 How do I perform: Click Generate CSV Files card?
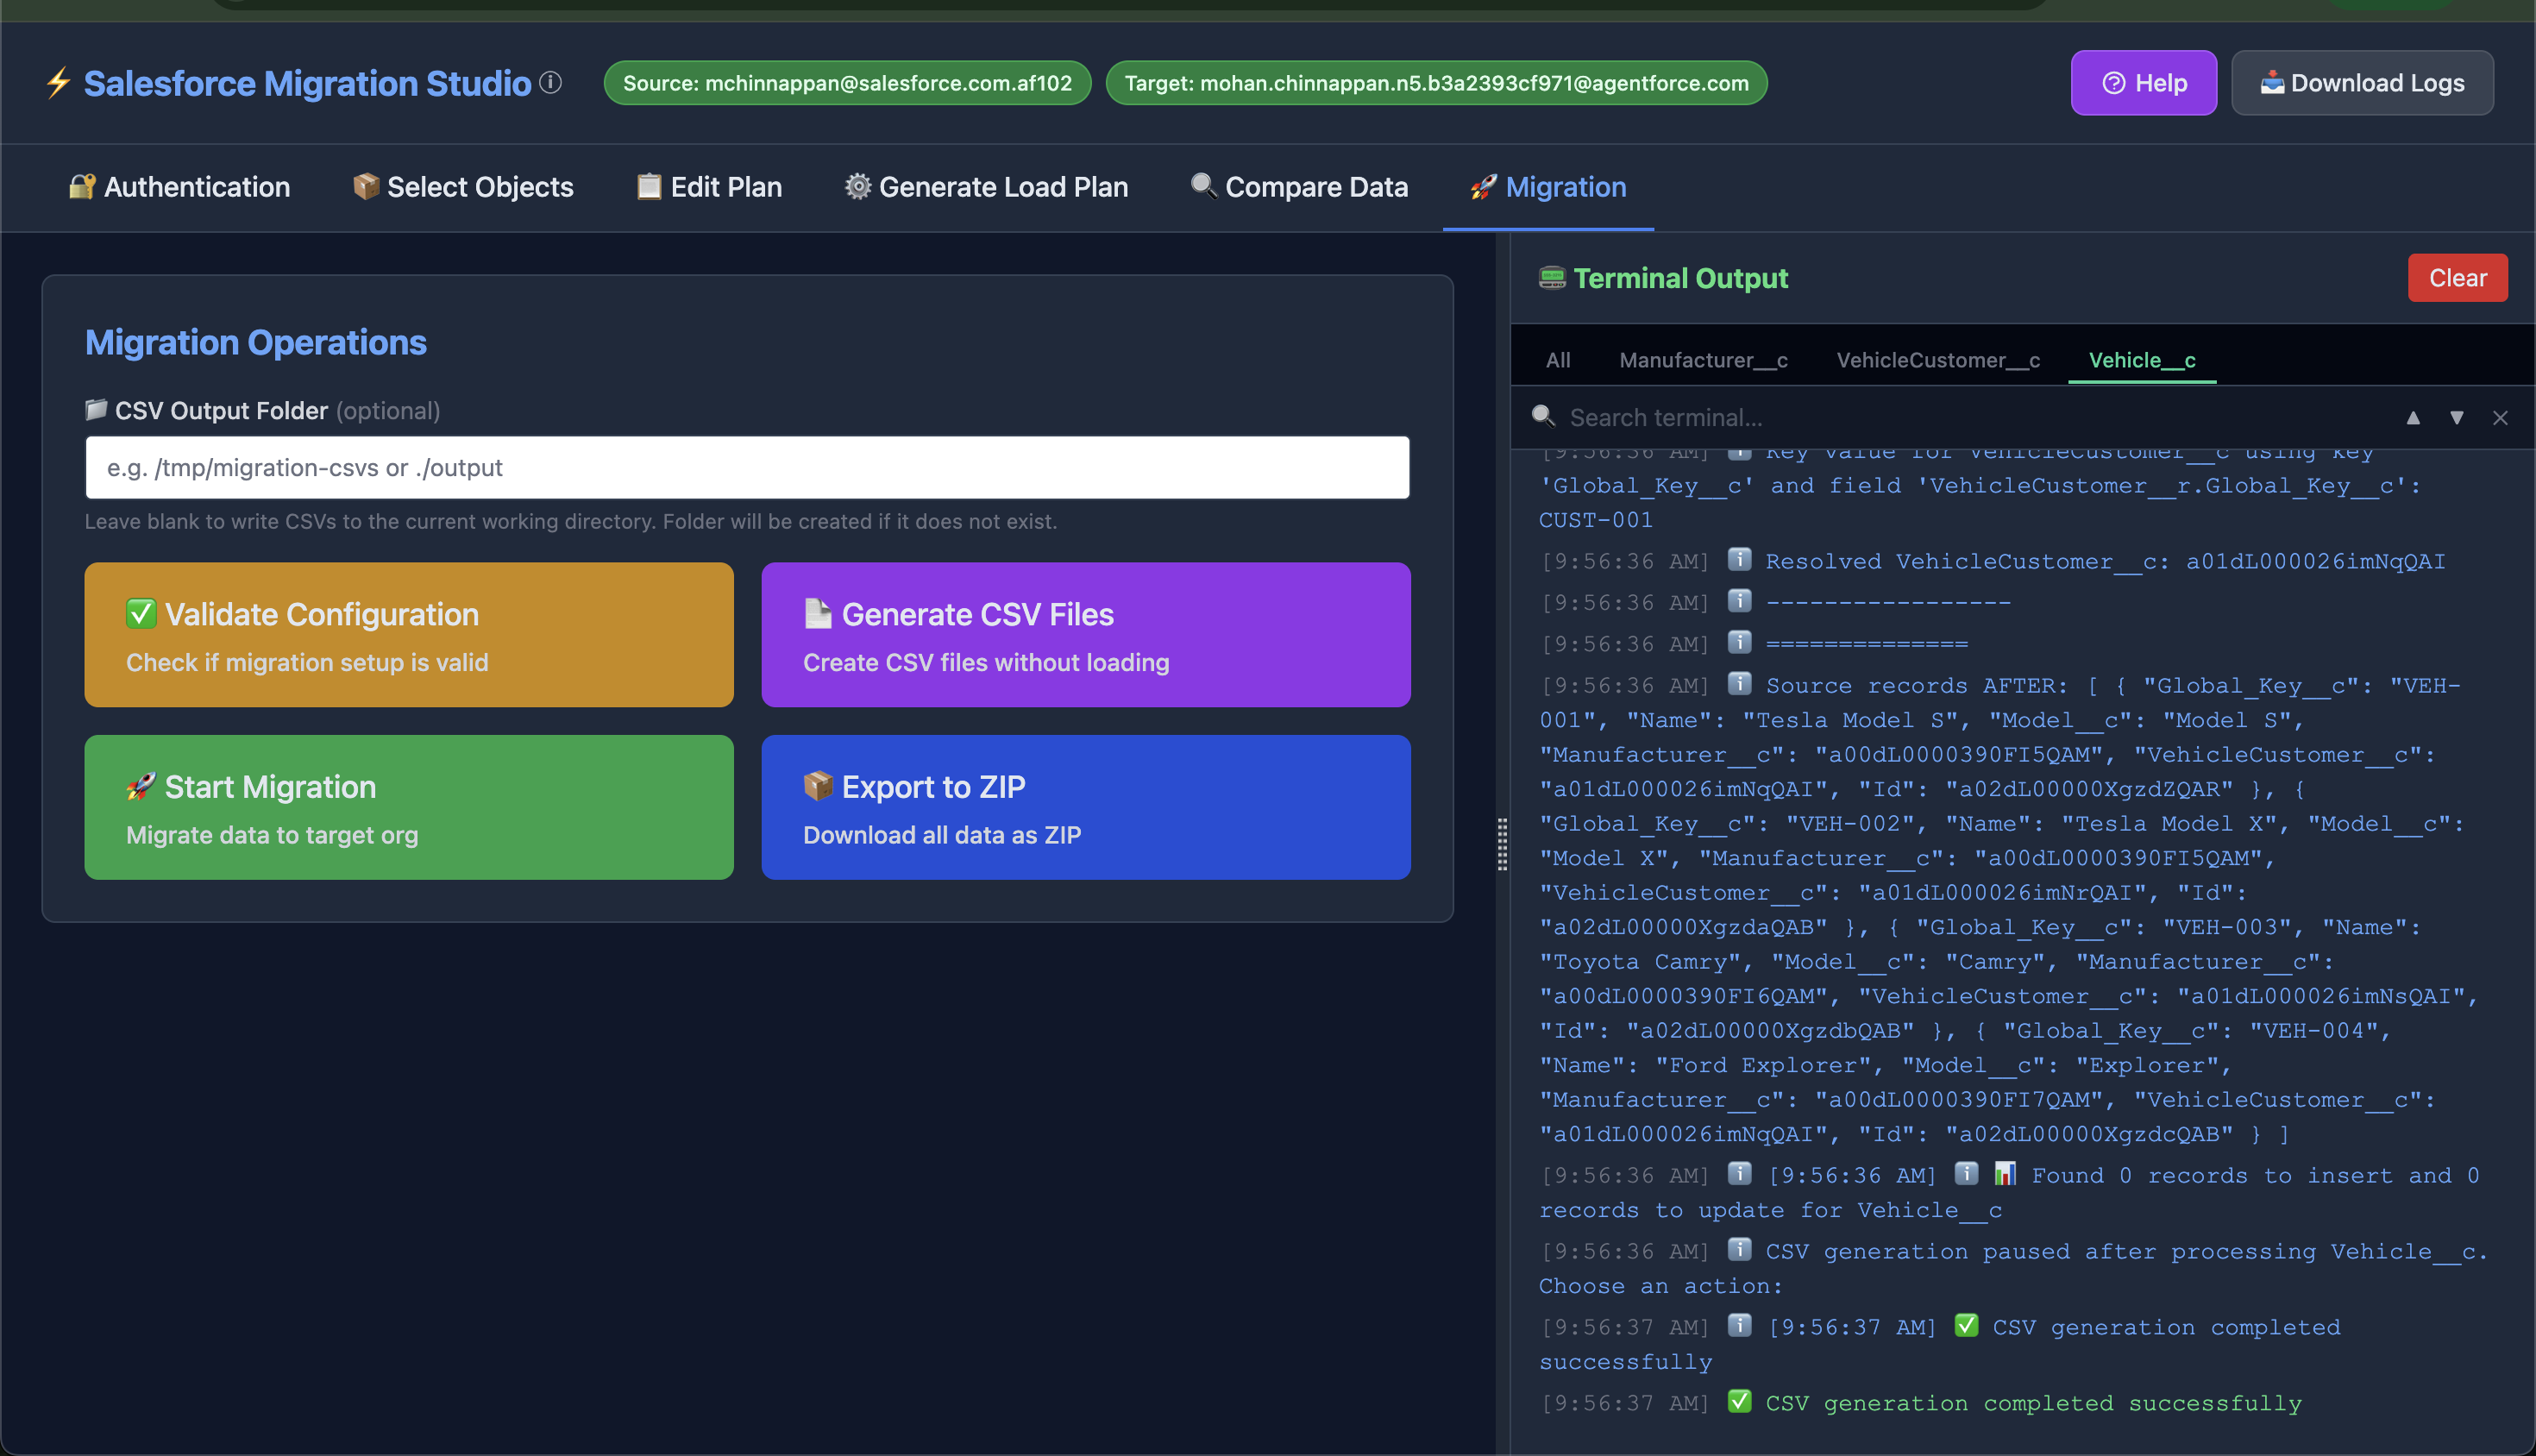(1086, 635)
